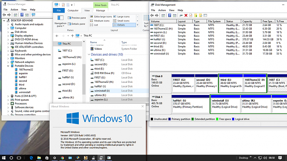Viewport: 287px width, 161px height.
Task: Click the Capacity column header in Disk Management
Action: point(251,21)
